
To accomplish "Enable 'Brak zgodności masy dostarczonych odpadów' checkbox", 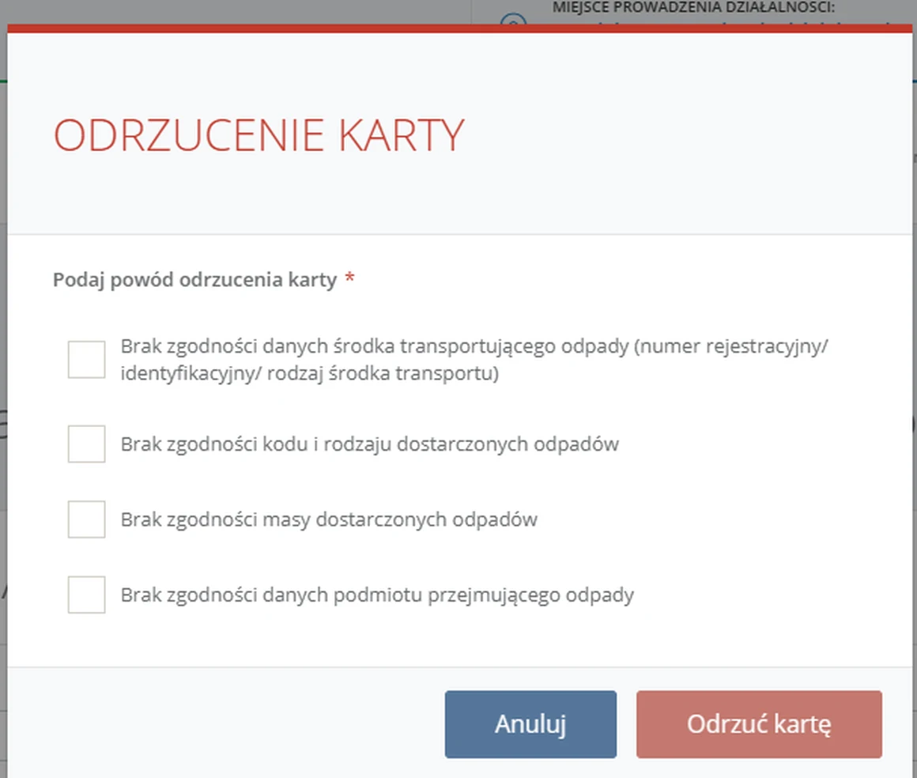I will pyautogui.click(x=86, y=519).
